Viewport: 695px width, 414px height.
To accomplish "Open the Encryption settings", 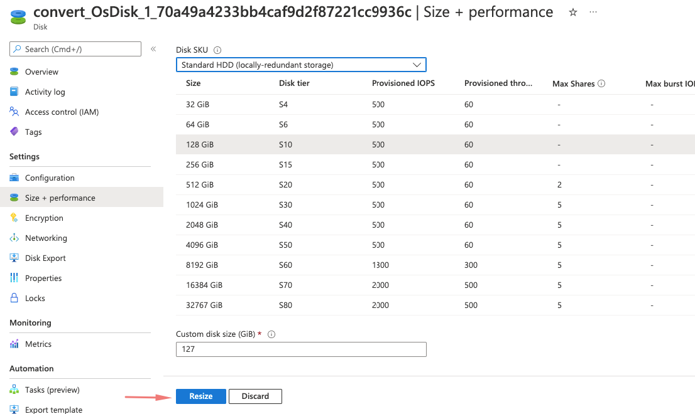I will [x=15, y=218].
